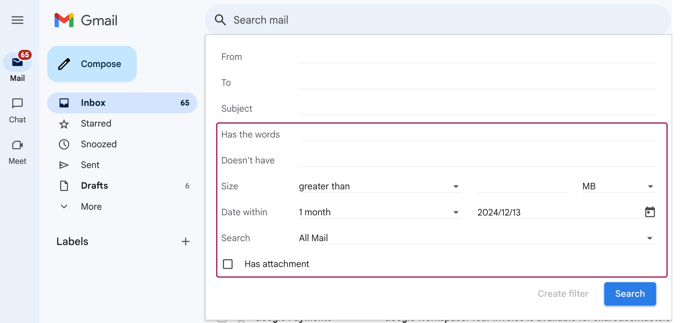Image resolution: width=680 pixels, height=323 pixels.
Task: Click the Snoozed clock icon
Action: [x=64, y=144]
